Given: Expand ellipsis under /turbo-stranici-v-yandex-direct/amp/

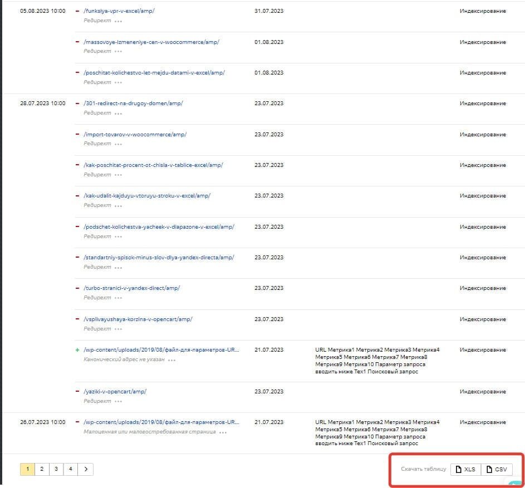Looking at the screenshot, I should pos(118,298).
